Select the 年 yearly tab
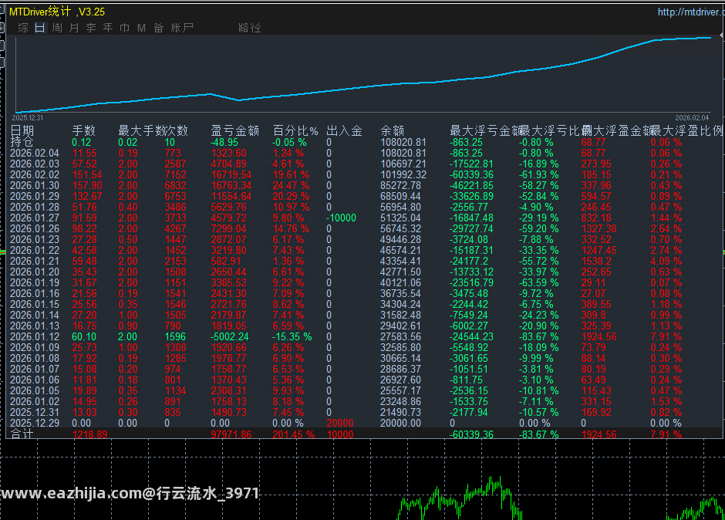 [108, 28]
